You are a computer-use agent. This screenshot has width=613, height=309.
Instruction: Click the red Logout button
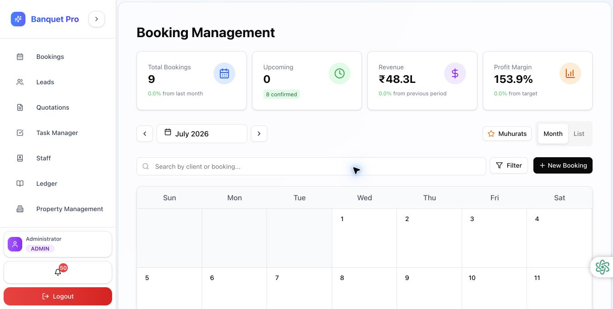pyautogui.click(x=58, y=296)
